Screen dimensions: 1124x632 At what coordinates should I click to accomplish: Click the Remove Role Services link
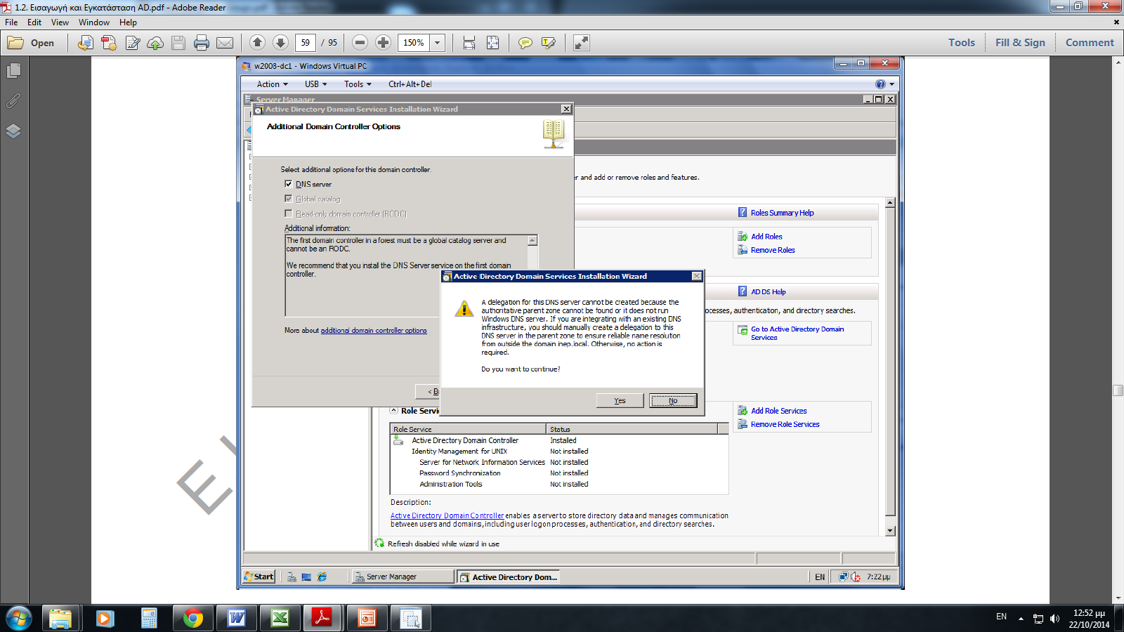(785, 424)
